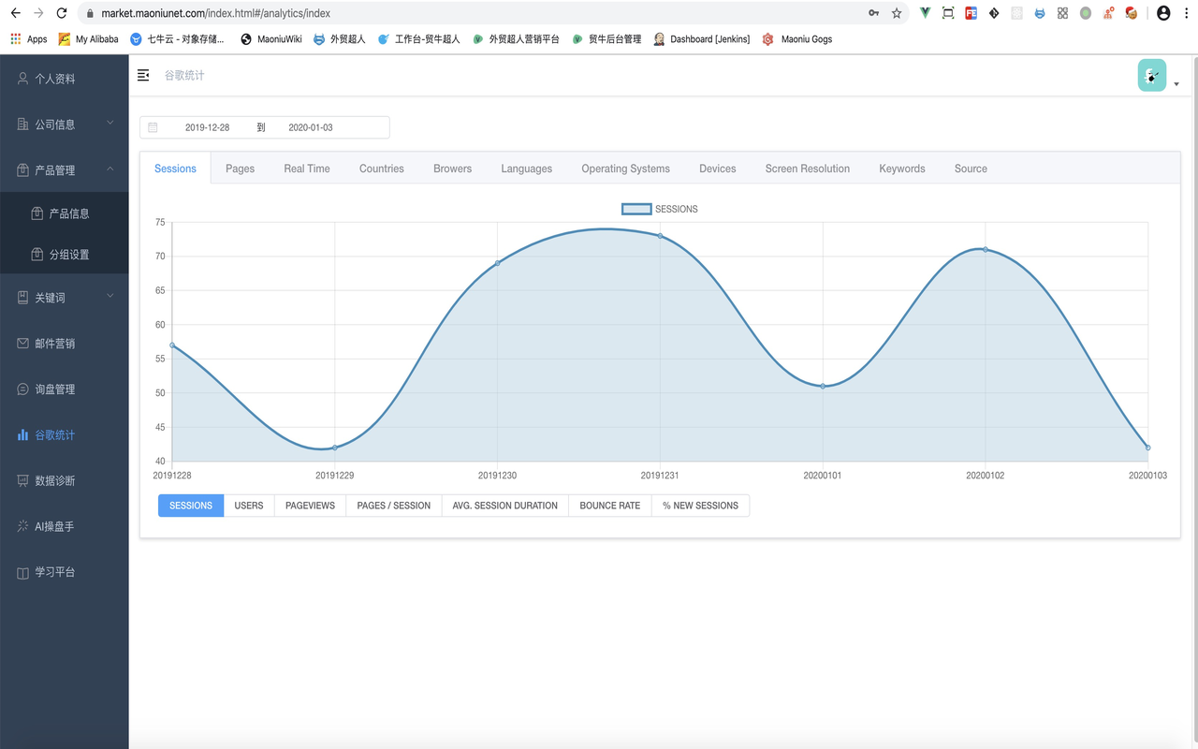Click the 产品信息 submenu icon
Screen dimensions: 1198x749
(37, 213)
